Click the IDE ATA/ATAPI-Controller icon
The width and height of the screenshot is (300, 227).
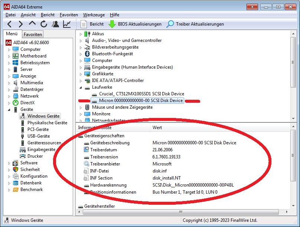(87, 80)
